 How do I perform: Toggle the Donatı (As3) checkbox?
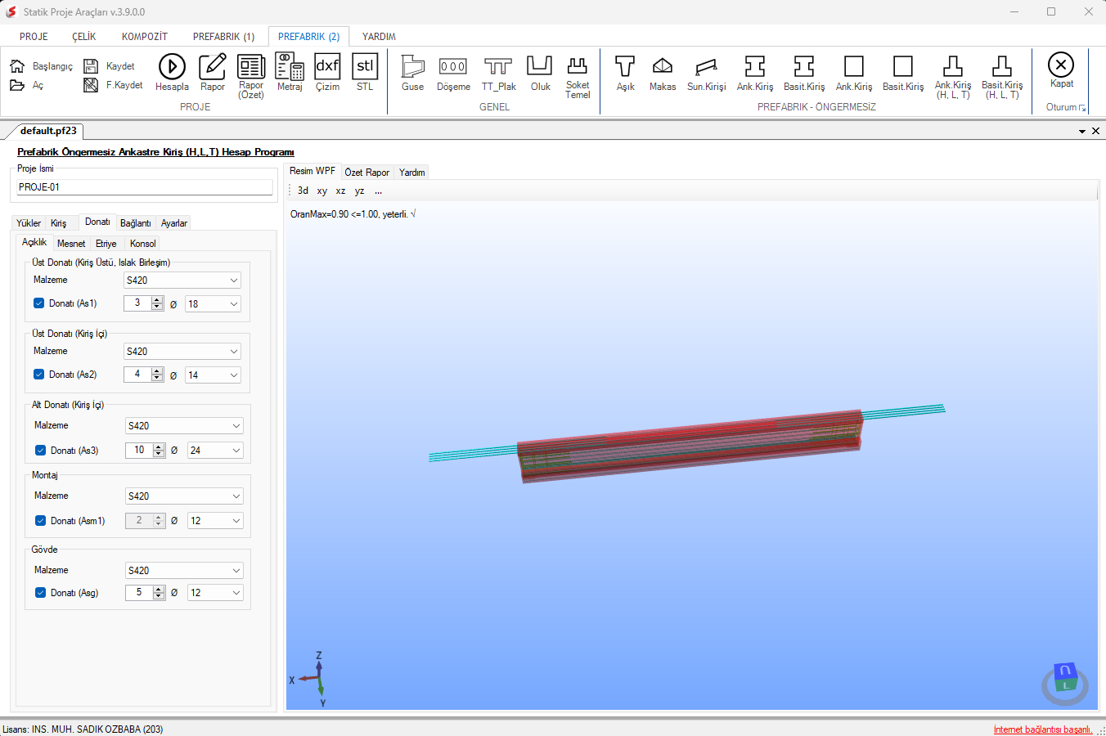(x=40, y=450)
